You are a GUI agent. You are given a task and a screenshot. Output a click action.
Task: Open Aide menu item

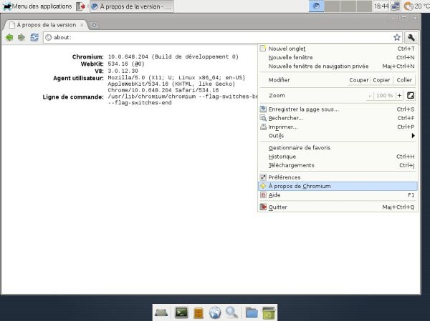pyautogui.click(x=338, y=195)
